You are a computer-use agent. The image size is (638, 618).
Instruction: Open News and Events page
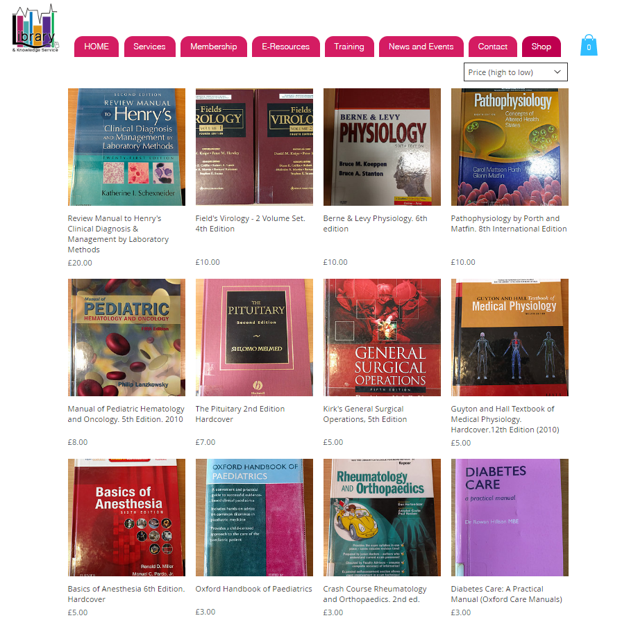click(x=421, y=47)
